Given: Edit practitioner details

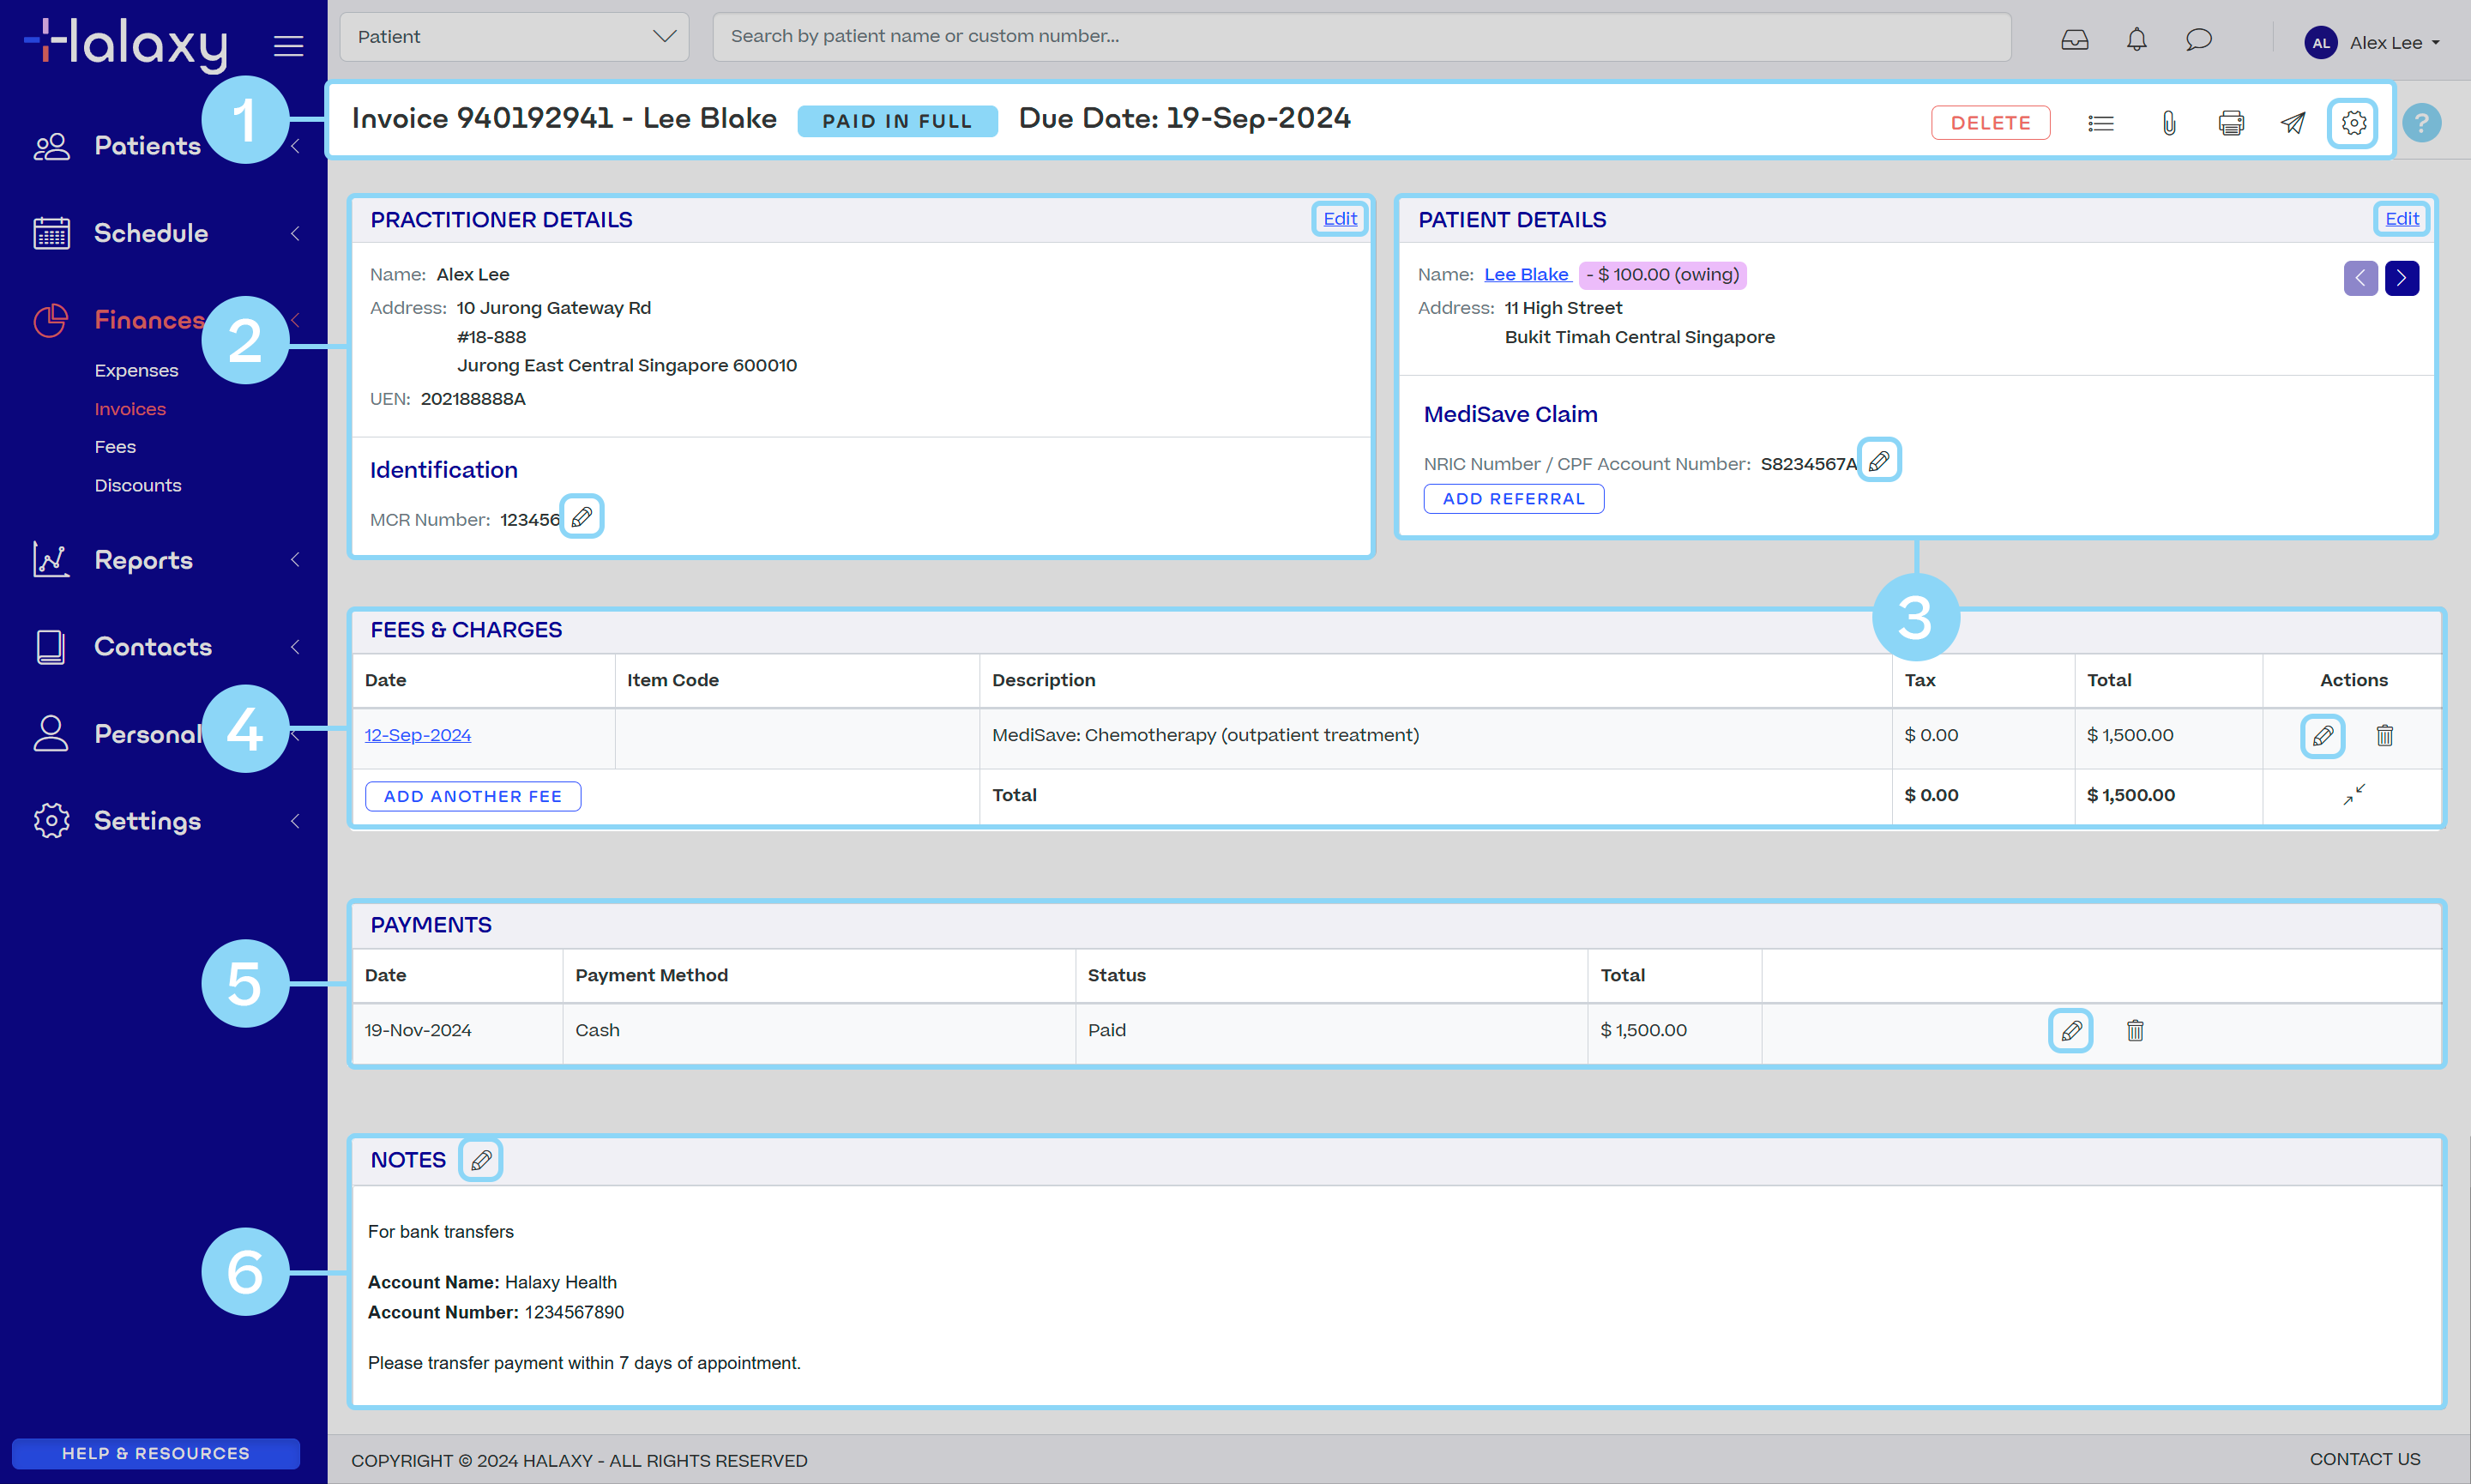Looking at the screenshot, I should 1340,219.
